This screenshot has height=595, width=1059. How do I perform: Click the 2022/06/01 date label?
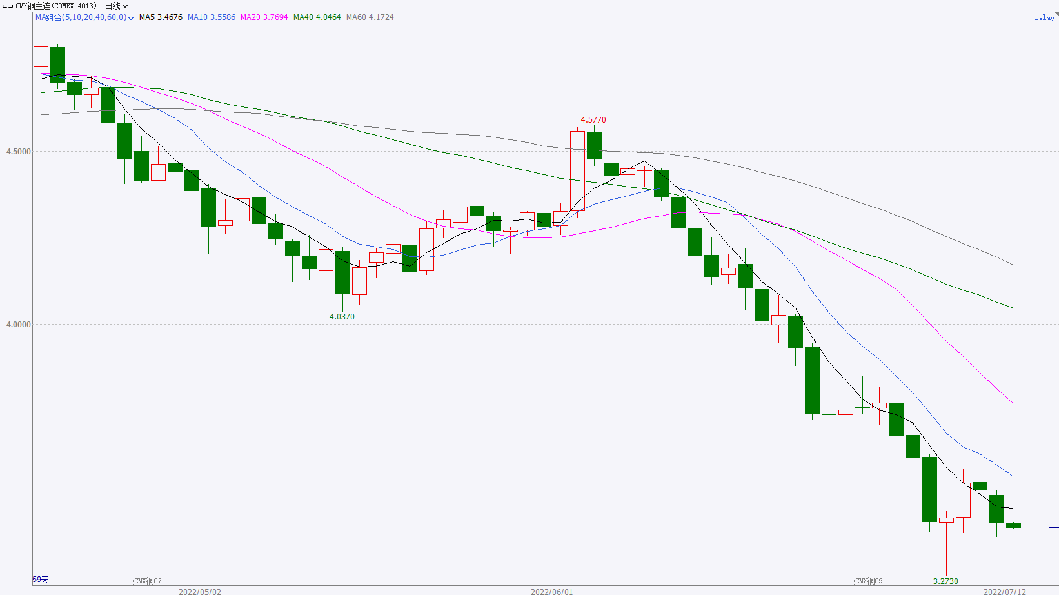pos(551,592)
